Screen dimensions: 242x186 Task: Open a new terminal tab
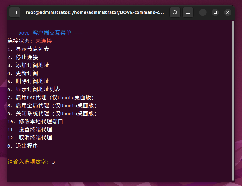click(x=14, y=12)
